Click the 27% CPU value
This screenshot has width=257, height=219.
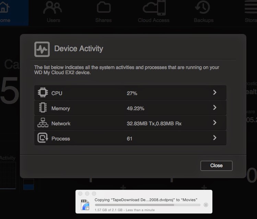point(132,93)
